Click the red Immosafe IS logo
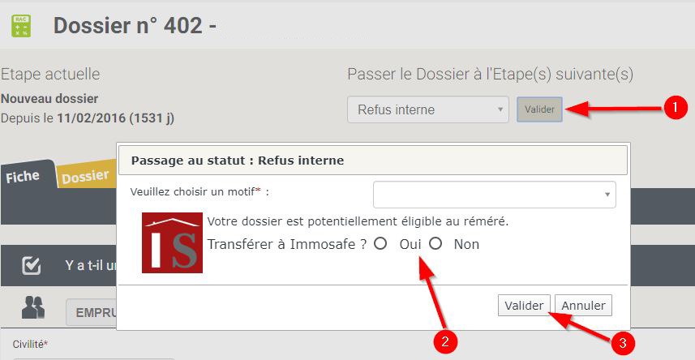This screenshot has height=360, width=695. coord(172,242)
